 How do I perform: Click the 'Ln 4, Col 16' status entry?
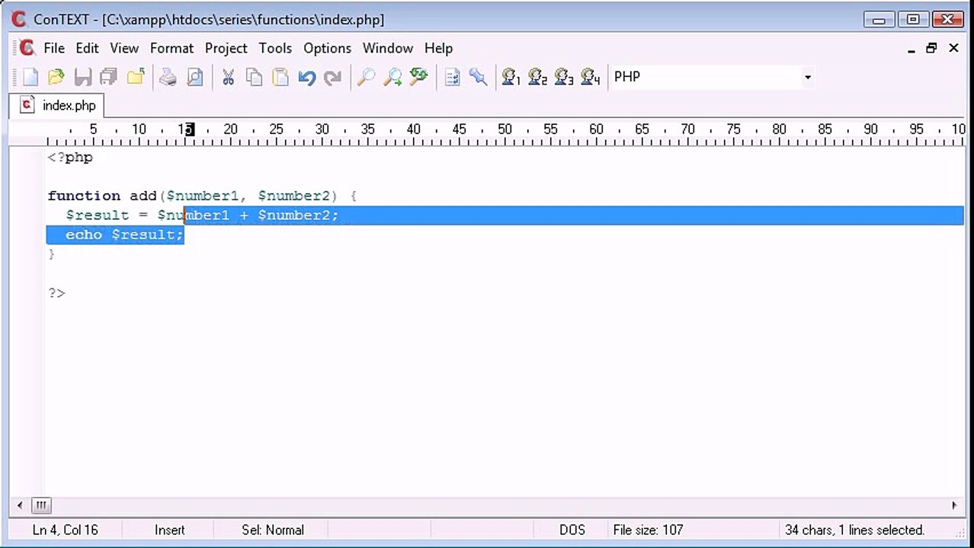click(65, 530)
